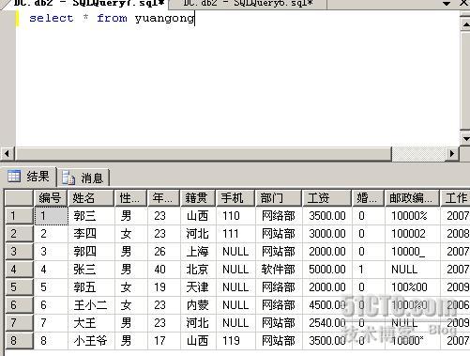Click the horizontal scroll right arrow
The height and width of the screenshot is (356, 470).
[452, 154]
